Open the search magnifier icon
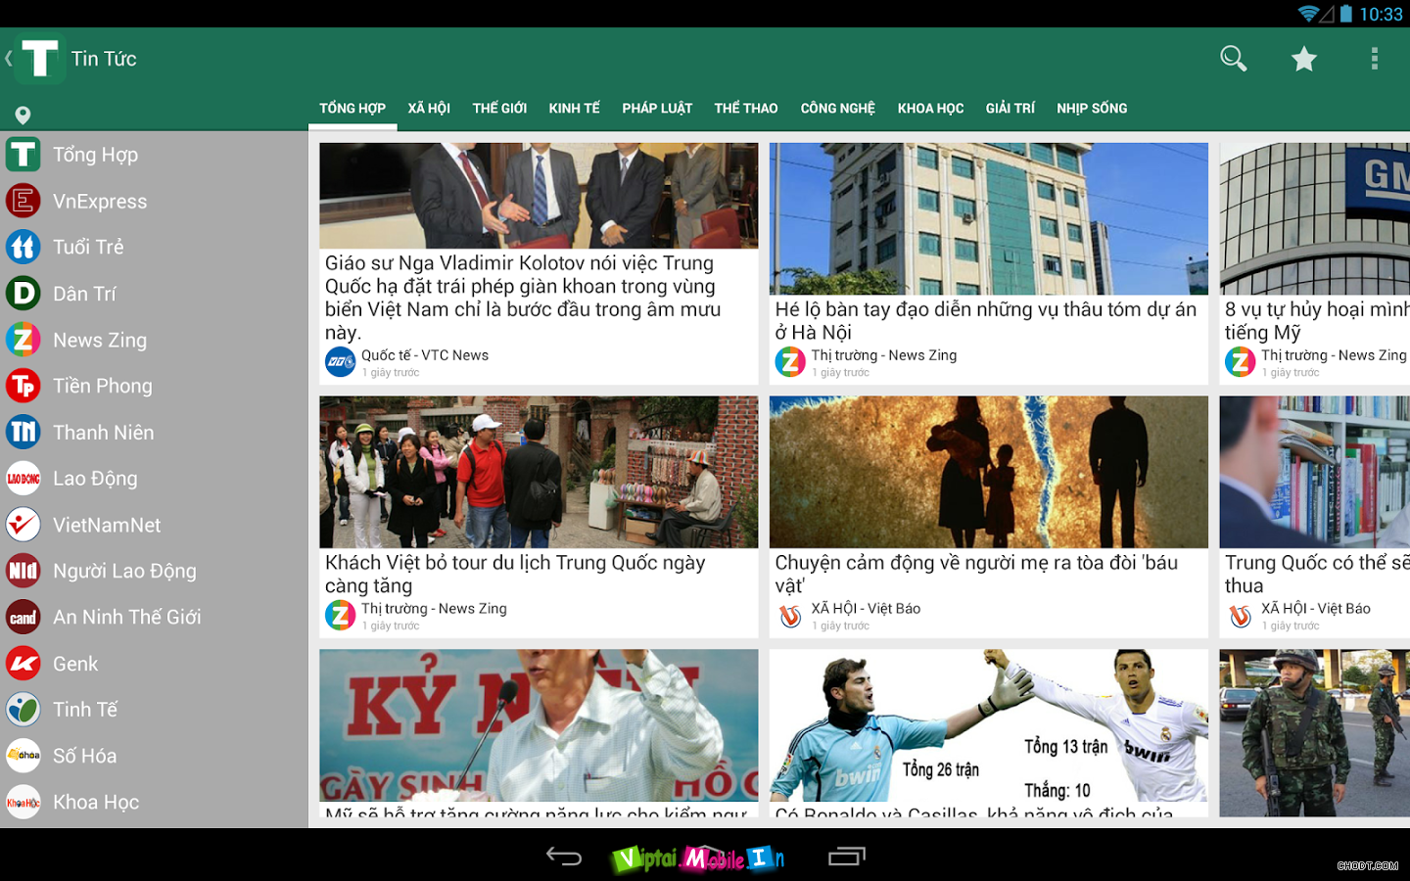Screen dimensions: 1410x881 coord(1234,59)
